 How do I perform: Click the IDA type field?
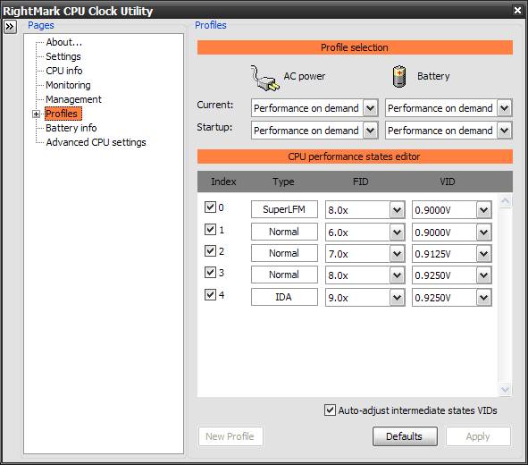(284, 297)
